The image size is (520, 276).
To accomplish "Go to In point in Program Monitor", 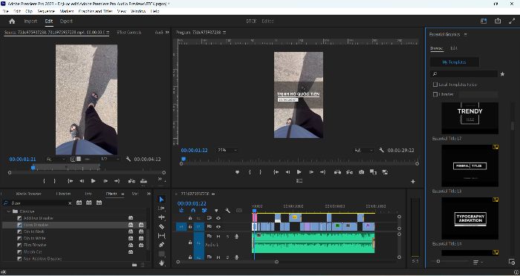I will tap(276, 172).
